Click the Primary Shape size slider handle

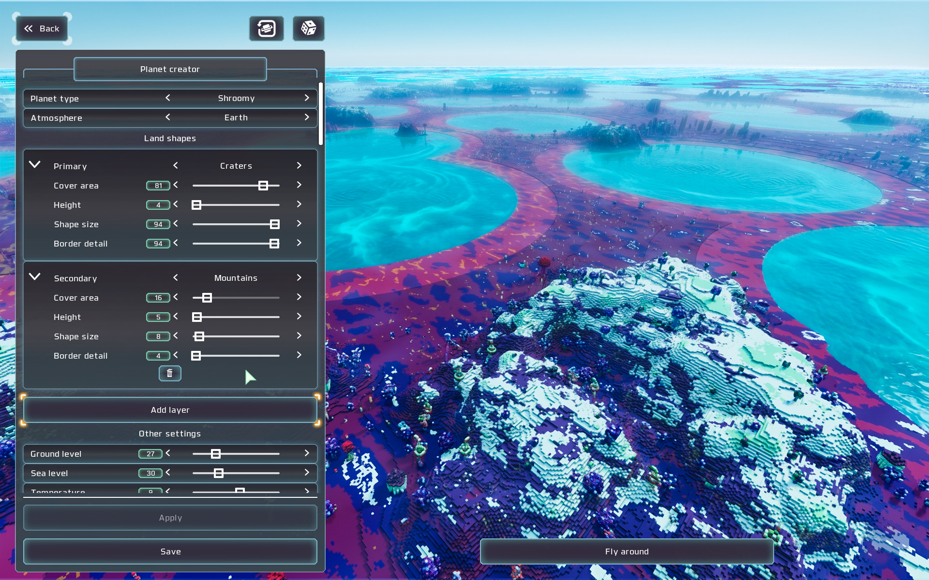[x=275, y=224]
